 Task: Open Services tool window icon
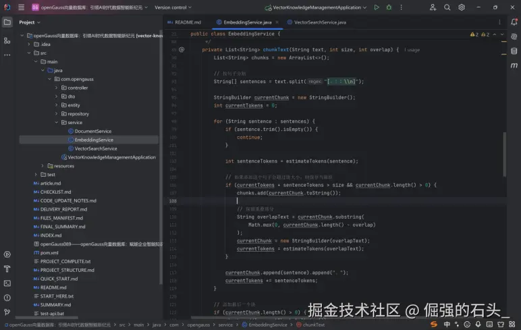[x=7, y=254]
